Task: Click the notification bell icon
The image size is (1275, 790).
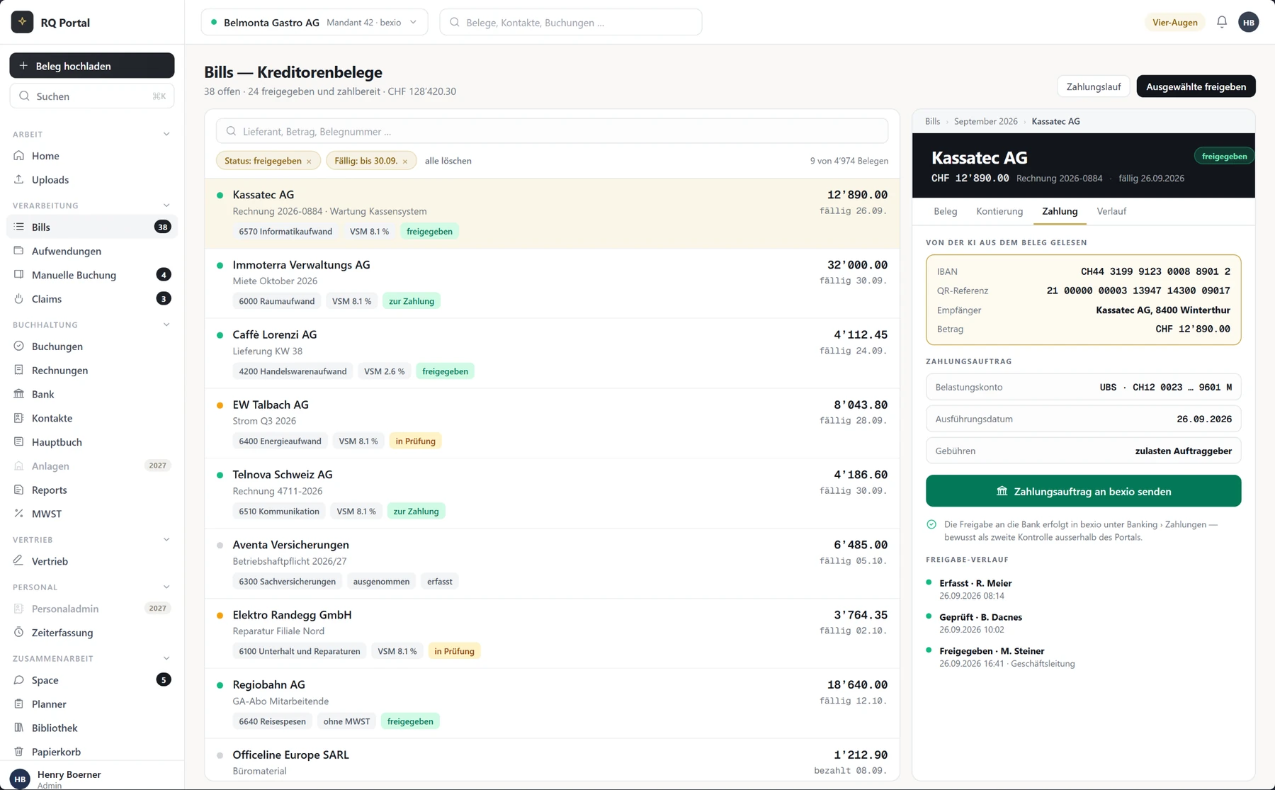Action: (x=1222, y=22)
